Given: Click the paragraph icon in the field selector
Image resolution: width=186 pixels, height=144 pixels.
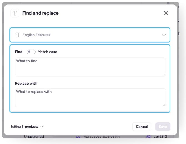Looking at the screenshot, I should (x=17, y=35).
